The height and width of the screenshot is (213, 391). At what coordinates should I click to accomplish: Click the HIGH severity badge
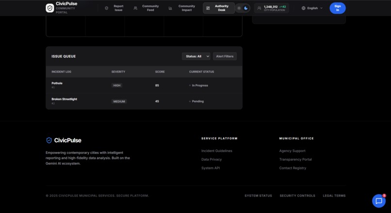click(x=117, y=85)
